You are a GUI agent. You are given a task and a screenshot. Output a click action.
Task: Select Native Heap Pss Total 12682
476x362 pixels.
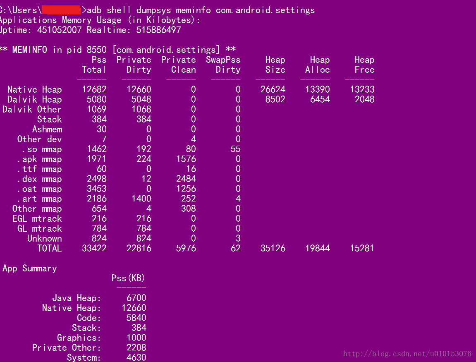tap(94, 89)
